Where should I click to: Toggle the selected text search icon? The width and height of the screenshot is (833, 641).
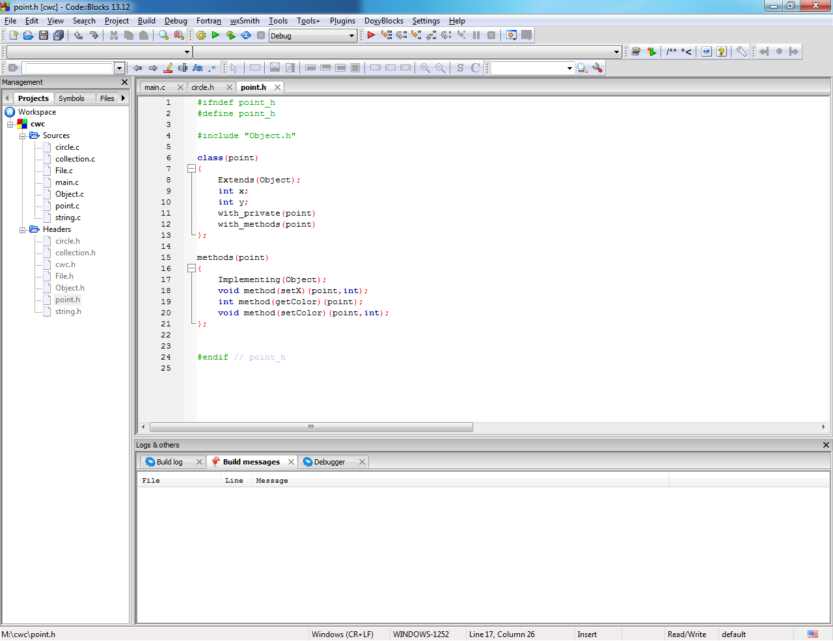(183, 68)
